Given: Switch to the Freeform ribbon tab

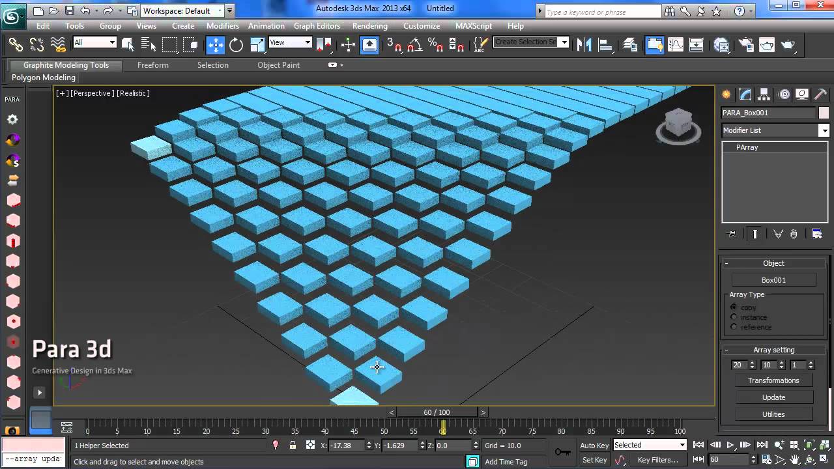Looking at the screenshot, I should coord(152,65).
